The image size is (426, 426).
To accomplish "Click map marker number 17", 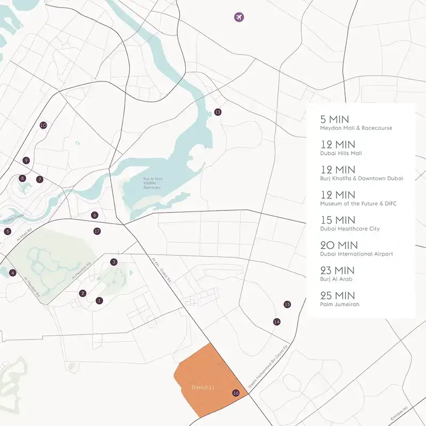I will pos(97,231).
